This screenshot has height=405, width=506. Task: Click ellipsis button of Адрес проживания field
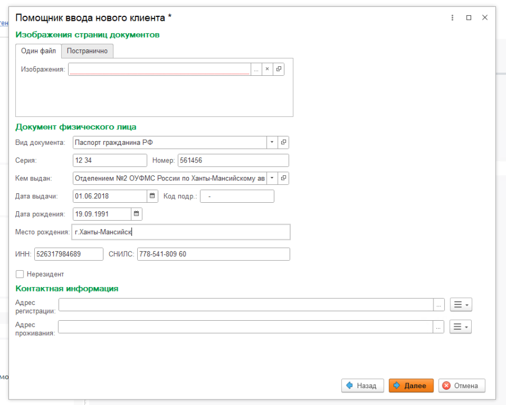[439, 327]
